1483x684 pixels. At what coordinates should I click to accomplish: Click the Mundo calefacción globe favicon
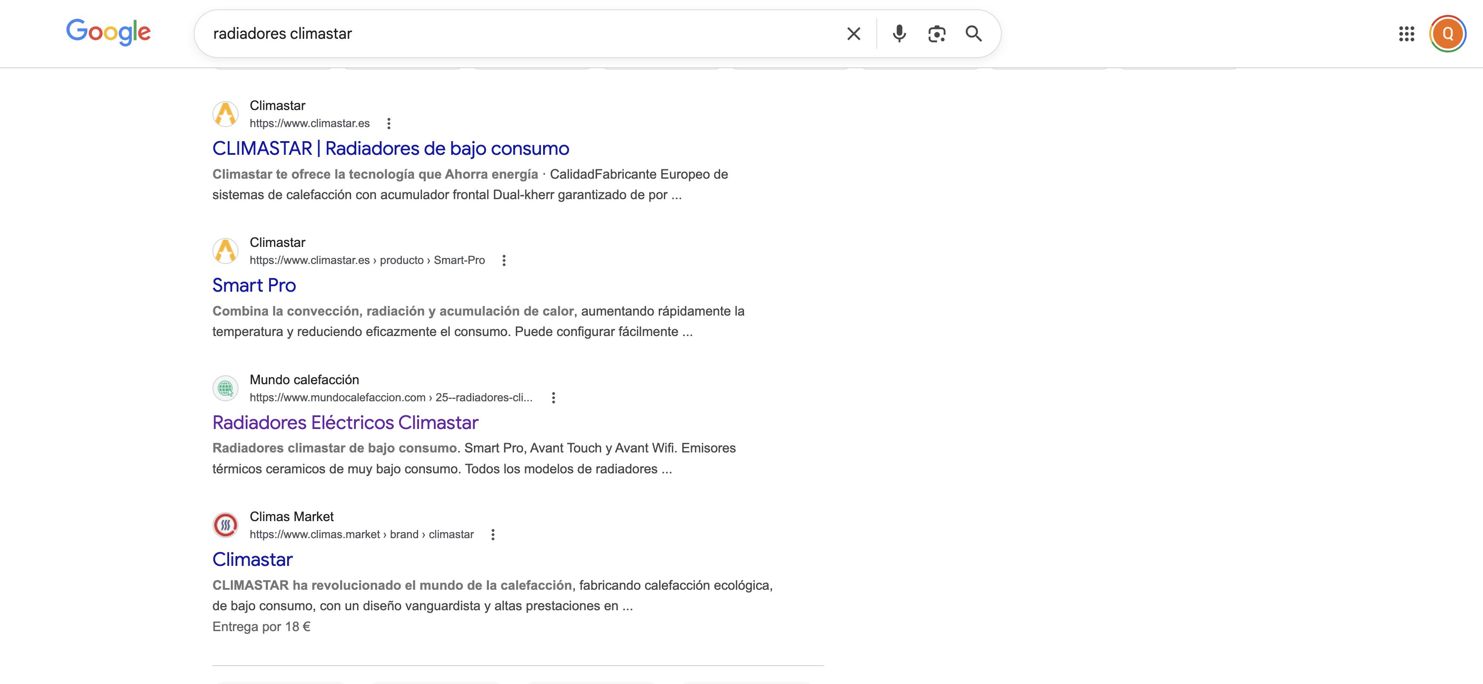226,388
